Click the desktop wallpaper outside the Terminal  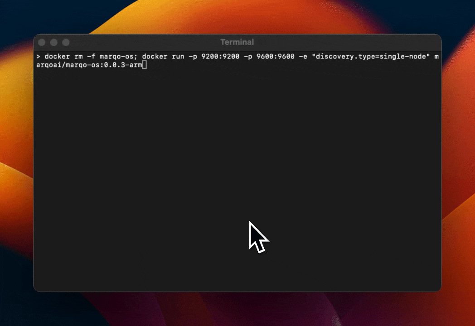(x=458, y=181)
